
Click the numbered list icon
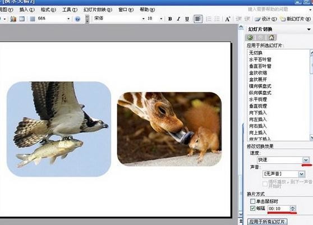pos(209,19)
